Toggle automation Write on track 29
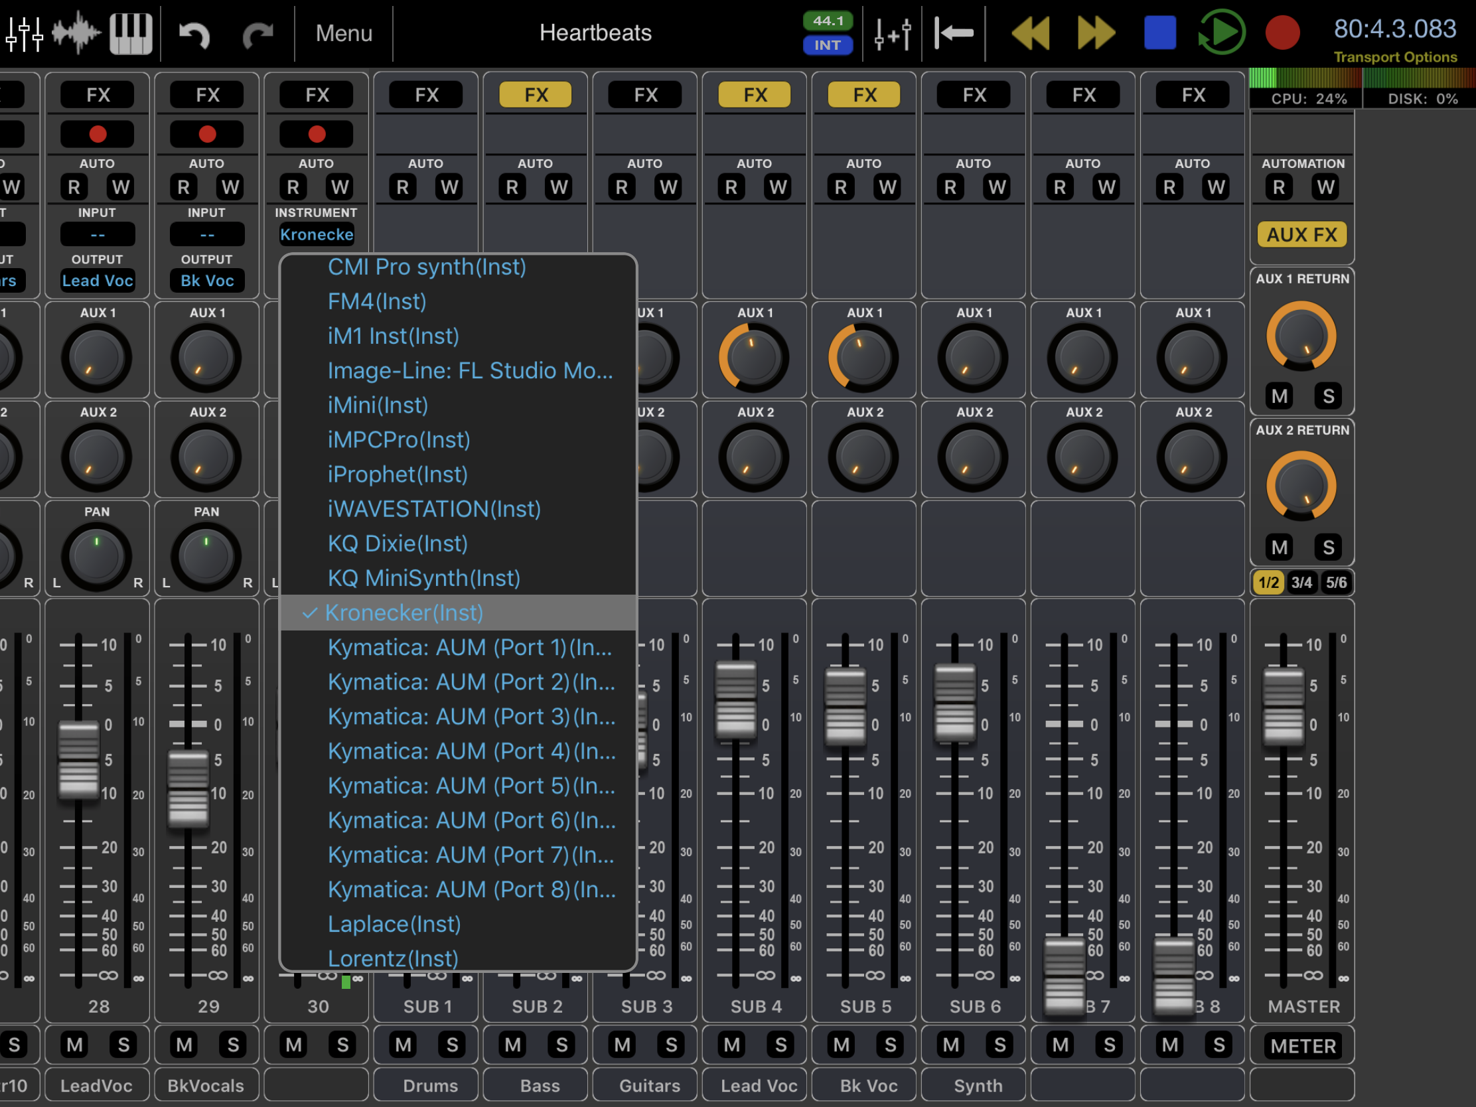 coord(230,188)
